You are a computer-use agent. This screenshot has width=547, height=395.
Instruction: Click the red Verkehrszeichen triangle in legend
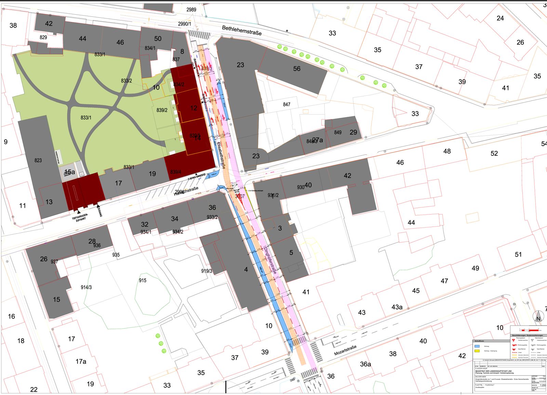pyautogui.click(x=513, y=340)
